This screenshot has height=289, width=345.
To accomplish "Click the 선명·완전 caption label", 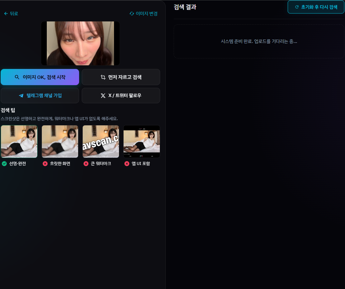I will 17,164.
